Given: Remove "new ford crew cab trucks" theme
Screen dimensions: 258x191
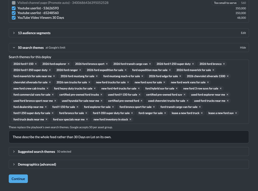Looking at the screenshot, I should 47,89.
